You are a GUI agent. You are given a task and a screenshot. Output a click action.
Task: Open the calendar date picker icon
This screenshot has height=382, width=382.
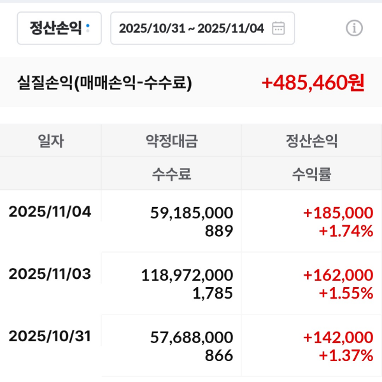[x=278, y=28]
